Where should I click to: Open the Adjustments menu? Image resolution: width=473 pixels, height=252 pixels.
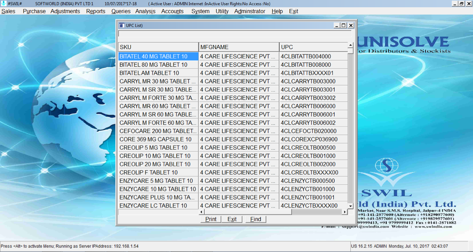[65, 11]
